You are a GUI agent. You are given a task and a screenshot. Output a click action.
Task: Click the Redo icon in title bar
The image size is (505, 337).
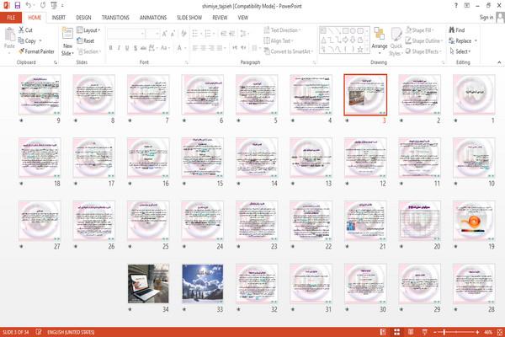(x=43, y=5)
